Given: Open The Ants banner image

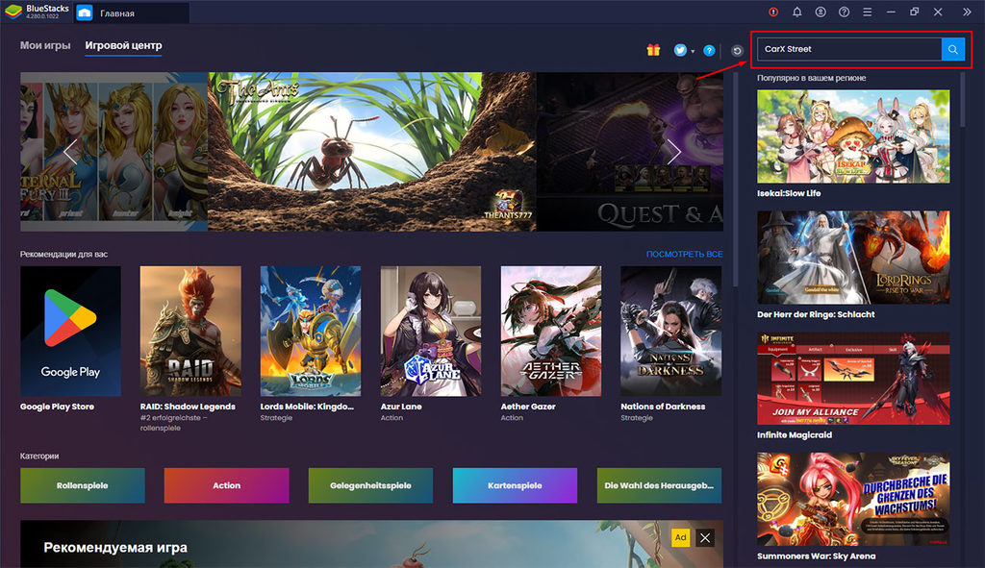Looking at the screenshot, I should click(x=372, y=151).
